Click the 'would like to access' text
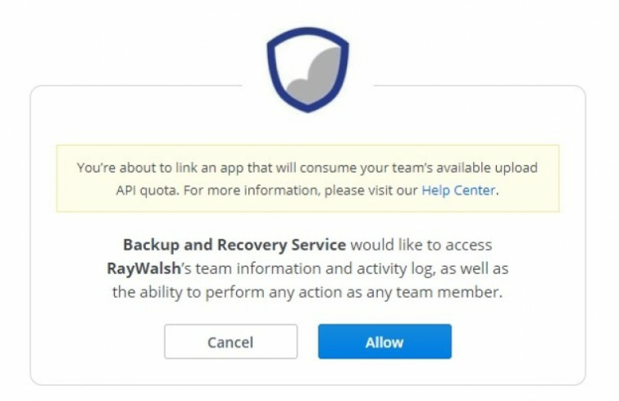This screenshot has height=401, width=619. pos(421,245)
